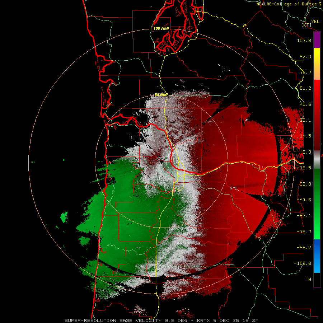Click the 76.7 velocity scale value

(x=305, y=72)
